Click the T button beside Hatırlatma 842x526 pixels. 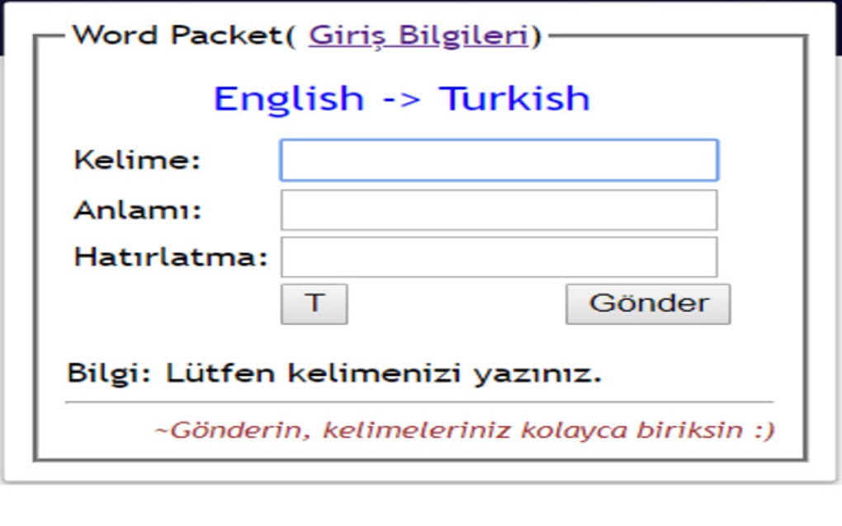(x=314, y=303)
